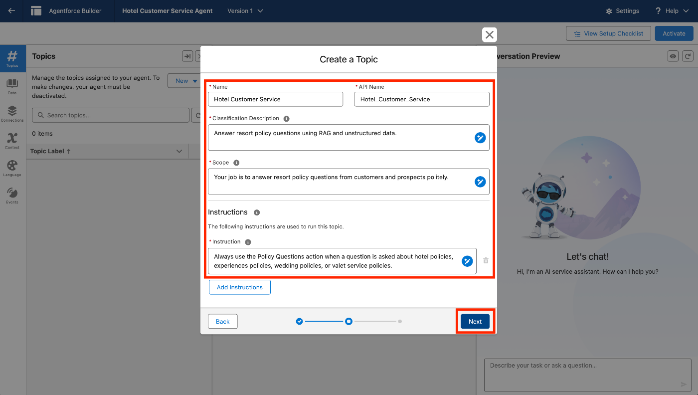The width and height of the screenshot is (698, 395).
Task: Click Hotel Customer Service Agent title
Action: click(x=168, y=11)
